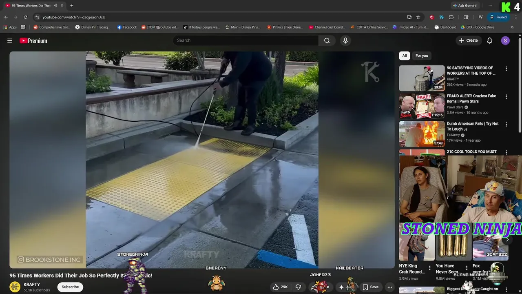522x294 pixels.
Task: Open the Comprehensive Gol... bookmark
Action: [x=52, y=27]
